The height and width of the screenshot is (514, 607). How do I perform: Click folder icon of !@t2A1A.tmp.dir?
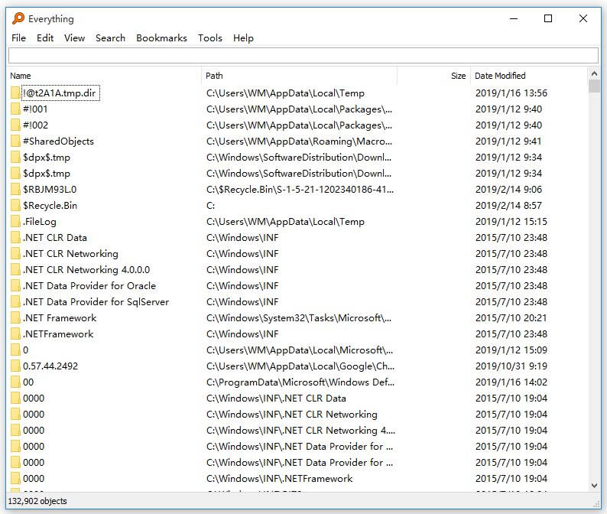(15, 93)
